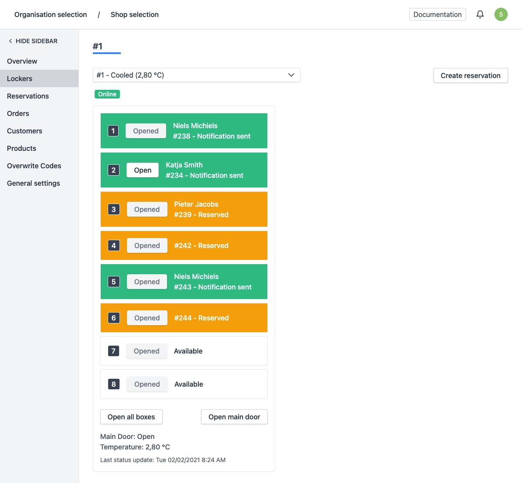522x483 pixels.
Task: Click the Hide Sidebar chevron icon
Action: (x=10, y=41)
